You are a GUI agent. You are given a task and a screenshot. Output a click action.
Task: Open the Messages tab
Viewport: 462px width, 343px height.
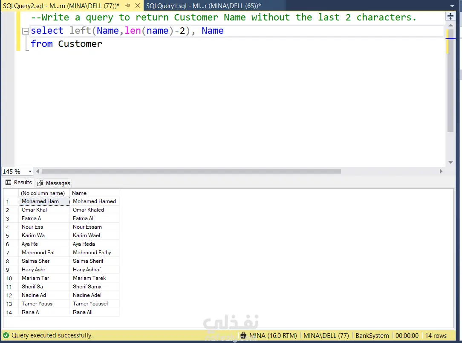(54, 183)
